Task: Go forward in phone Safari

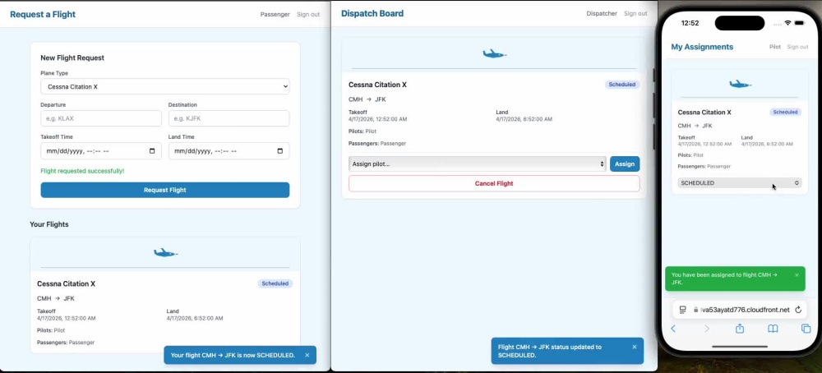Action: tap(706, 329)
